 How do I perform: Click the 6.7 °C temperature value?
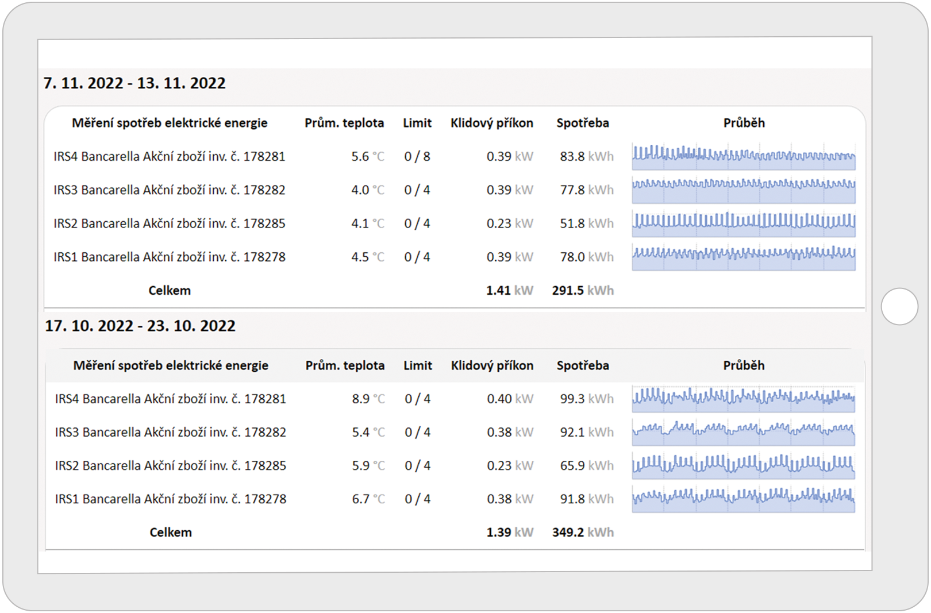coord(368,499)
